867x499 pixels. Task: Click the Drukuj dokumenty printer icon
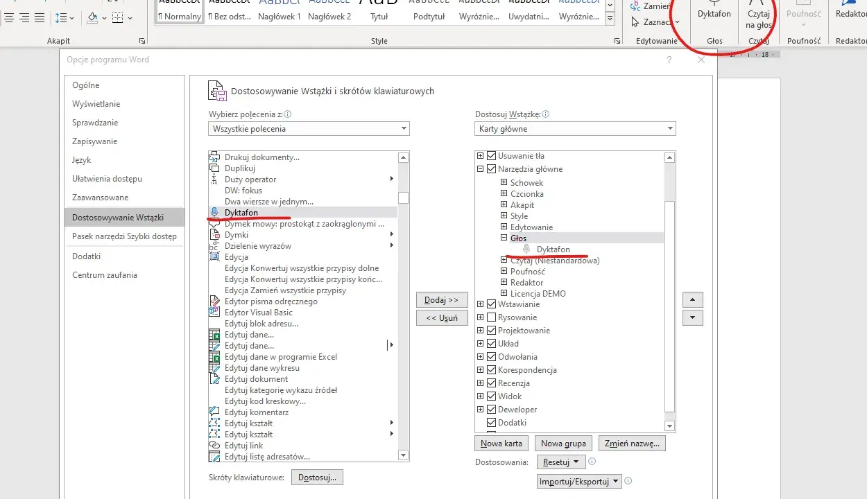(x=214, y=157)
